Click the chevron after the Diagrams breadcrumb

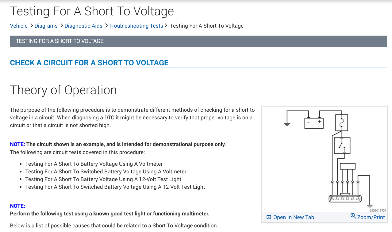tap(61, 25)
